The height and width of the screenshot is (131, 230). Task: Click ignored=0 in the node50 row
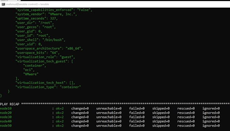point(211,126)
